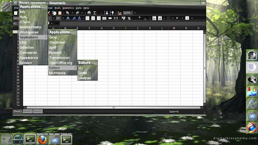Open the font color A dropdown arrow

pos(192,18)
